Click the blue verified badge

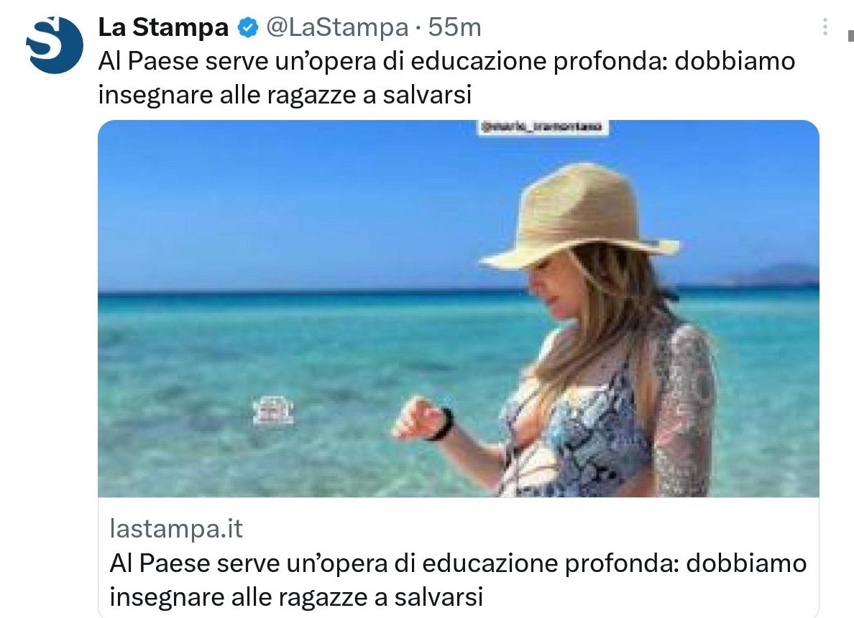tap(248, 27)
